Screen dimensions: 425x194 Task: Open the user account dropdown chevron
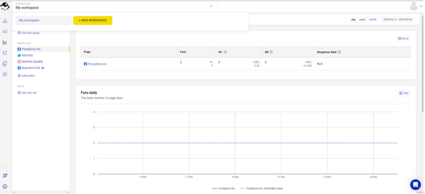point(421,6)
